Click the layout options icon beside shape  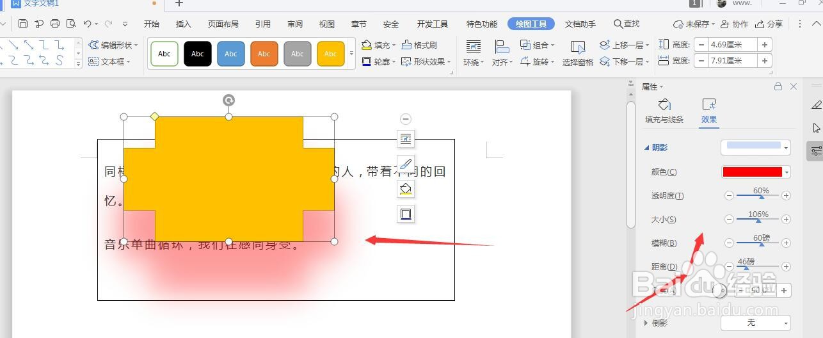coord(406,139)
